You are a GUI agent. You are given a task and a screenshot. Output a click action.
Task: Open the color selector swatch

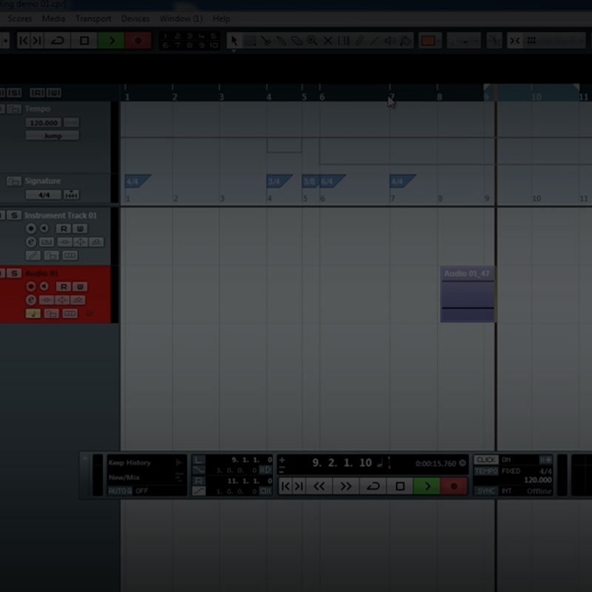coord(430,41)
